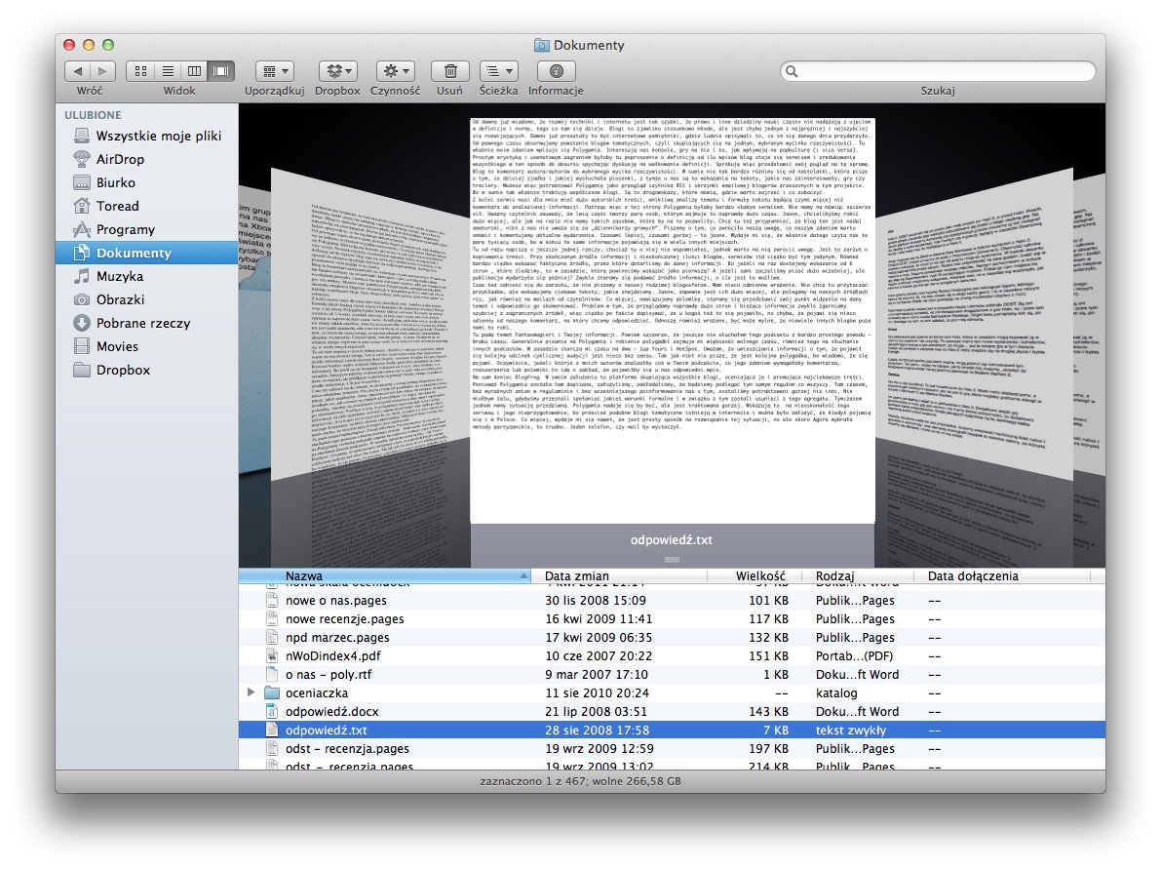Viewport: 1161px width, 870px height.
Task: Switch to icon view mode
Action: [x=141, y=71]
